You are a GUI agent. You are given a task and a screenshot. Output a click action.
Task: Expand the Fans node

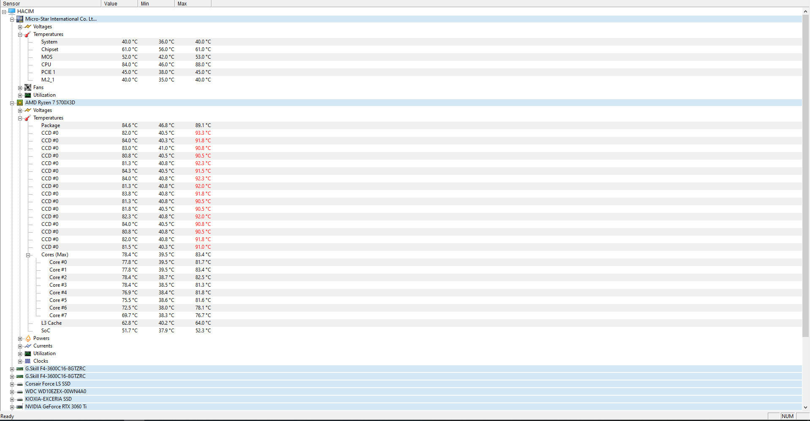[x=20, y=88]
